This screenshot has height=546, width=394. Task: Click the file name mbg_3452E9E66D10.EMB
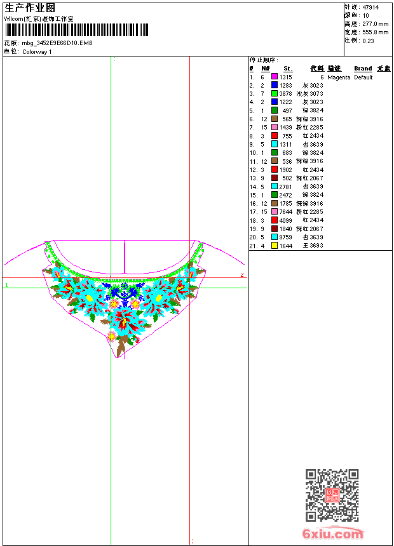[x=57, y=43]
